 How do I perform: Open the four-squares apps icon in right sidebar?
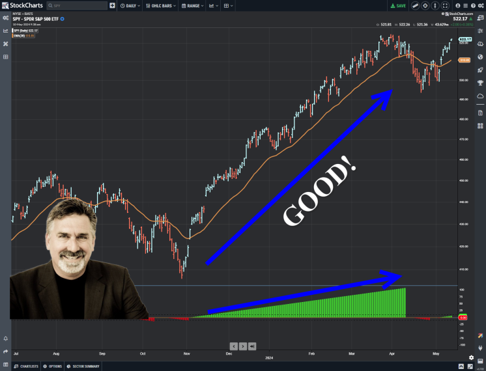coord(480,126)
